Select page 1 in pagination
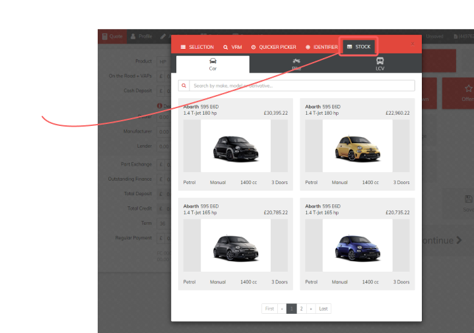This screenshot has width=474, height=333. coord(291,309)
